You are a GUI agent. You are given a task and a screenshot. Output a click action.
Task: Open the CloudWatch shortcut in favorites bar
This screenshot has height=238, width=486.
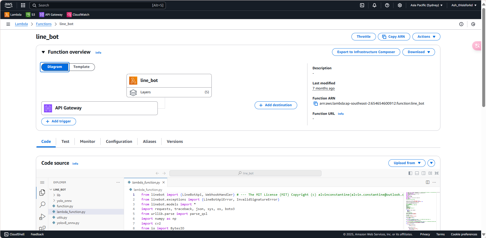coord(78,15)
